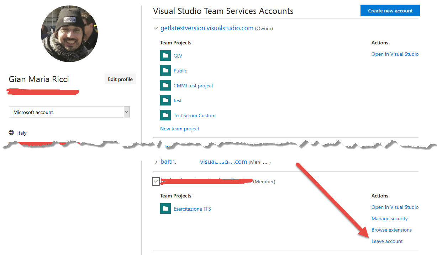Open the test team project link
The height and width of the screenshot is (255, 437).
tap(178, 101)
